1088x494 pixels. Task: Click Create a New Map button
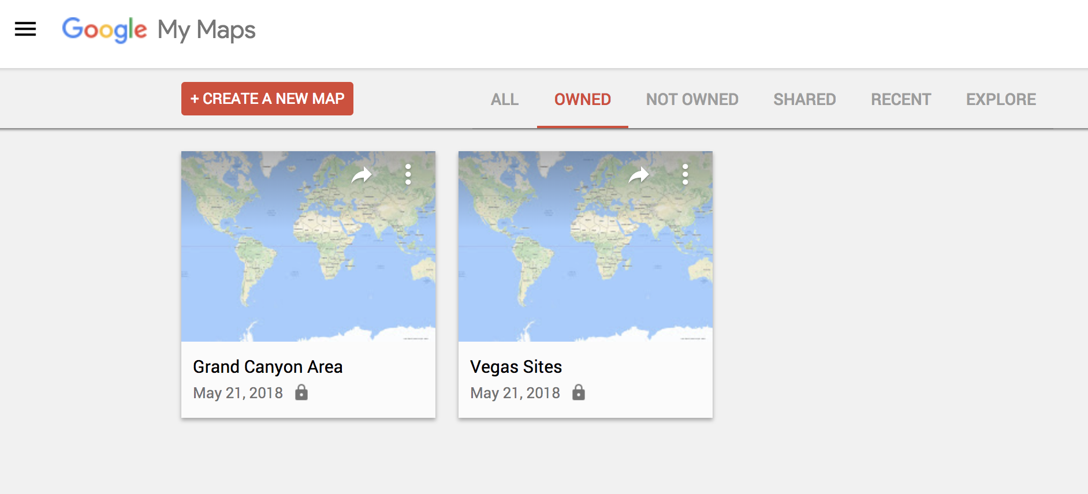click(x=267, y=99)
